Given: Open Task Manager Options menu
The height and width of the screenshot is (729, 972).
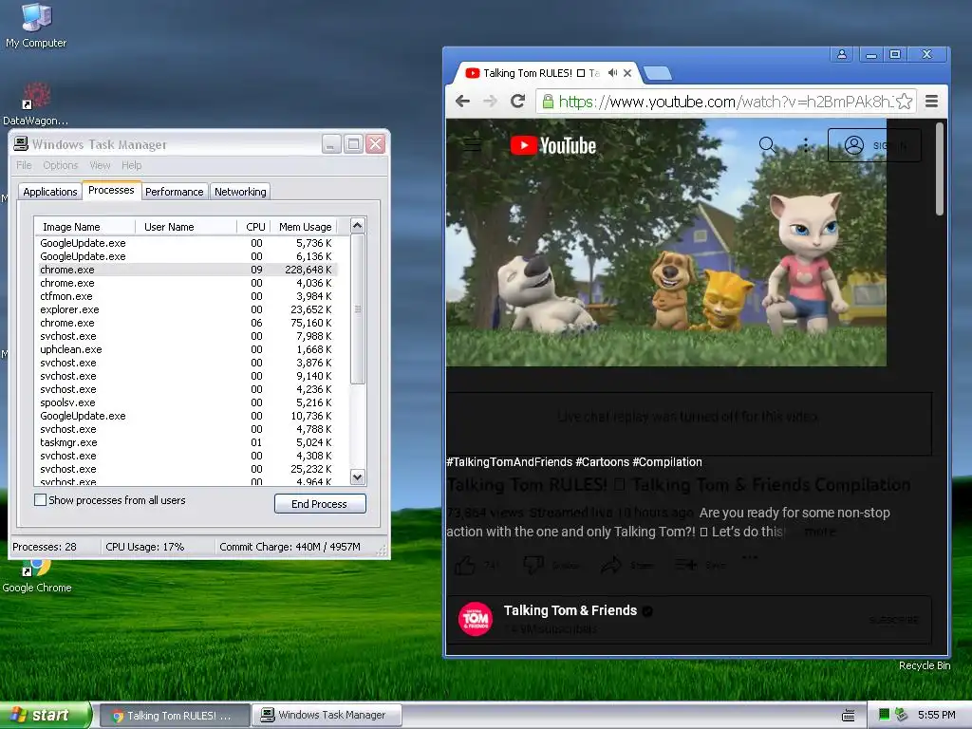Looking at the screenshot, I should click(60, 165).
